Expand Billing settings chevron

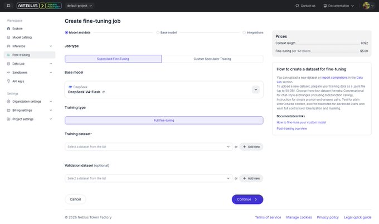coord(51,110)
